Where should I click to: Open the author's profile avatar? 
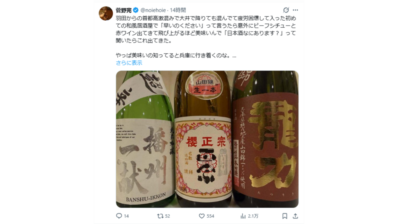point(106,13)
